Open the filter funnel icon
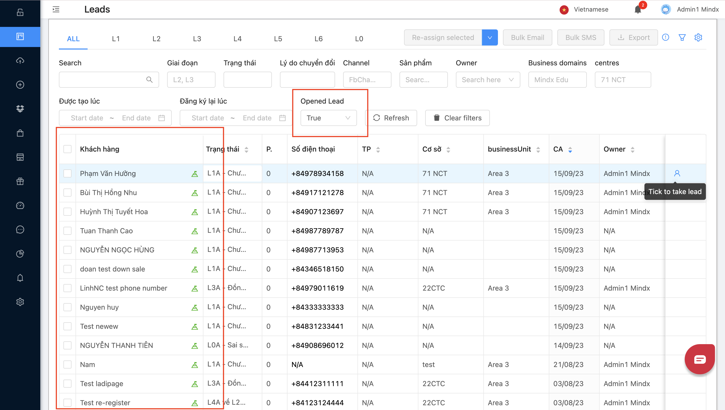725x410 pixels. pos(682,37)
